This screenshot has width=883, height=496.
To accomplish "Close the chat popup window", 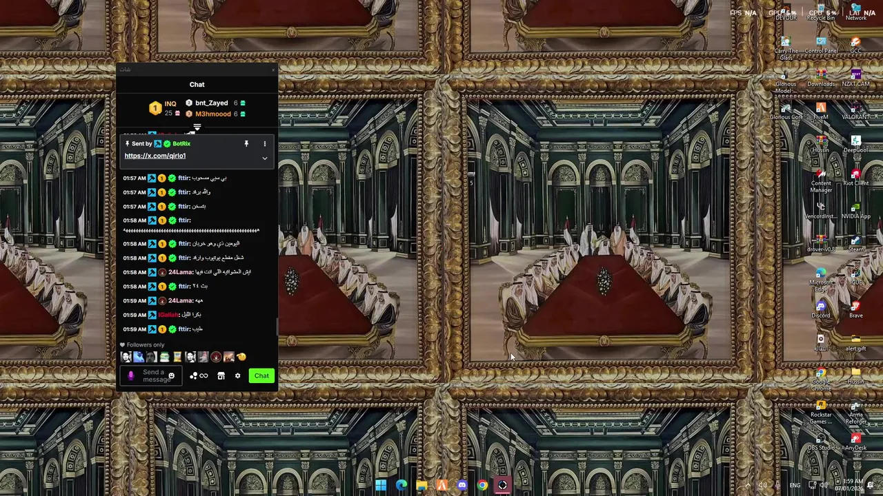I will click(x=273, y=70).
